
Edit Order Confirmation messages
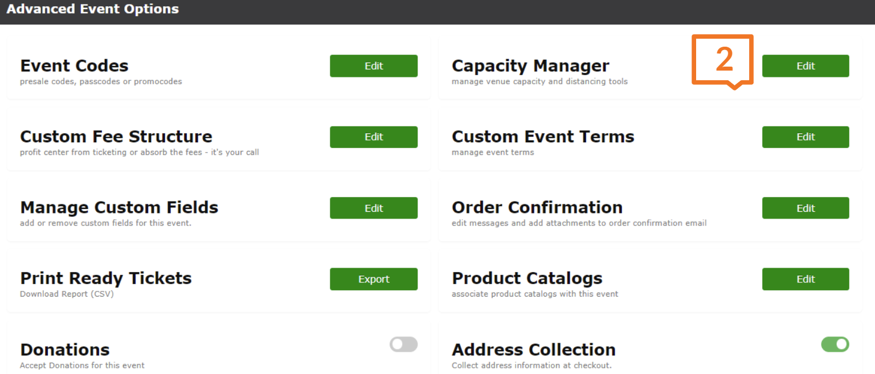(806, 208)
